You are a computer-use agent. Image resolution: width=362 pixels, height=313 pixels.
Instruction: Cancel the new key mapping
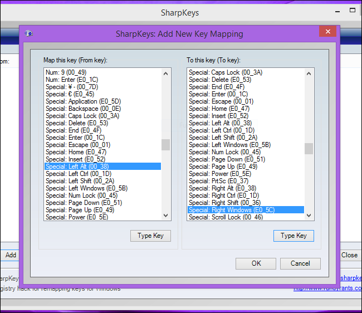point(300,263)
